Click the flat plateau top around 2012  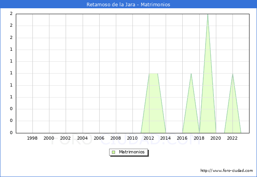pyautogui.click(x=153, y=74)
